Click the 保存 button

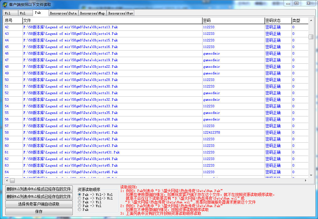39,211
